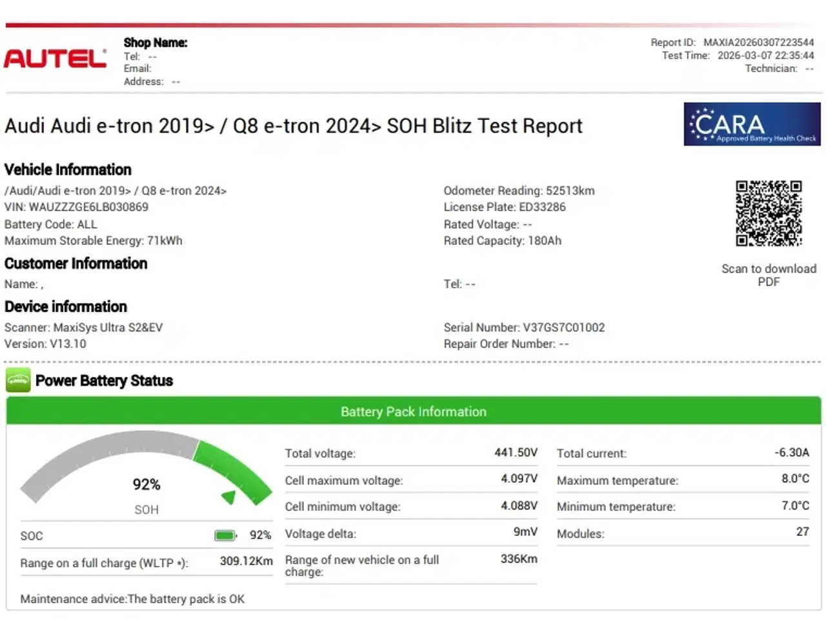
Task: Click the QR code image
Action: (769, 213)
